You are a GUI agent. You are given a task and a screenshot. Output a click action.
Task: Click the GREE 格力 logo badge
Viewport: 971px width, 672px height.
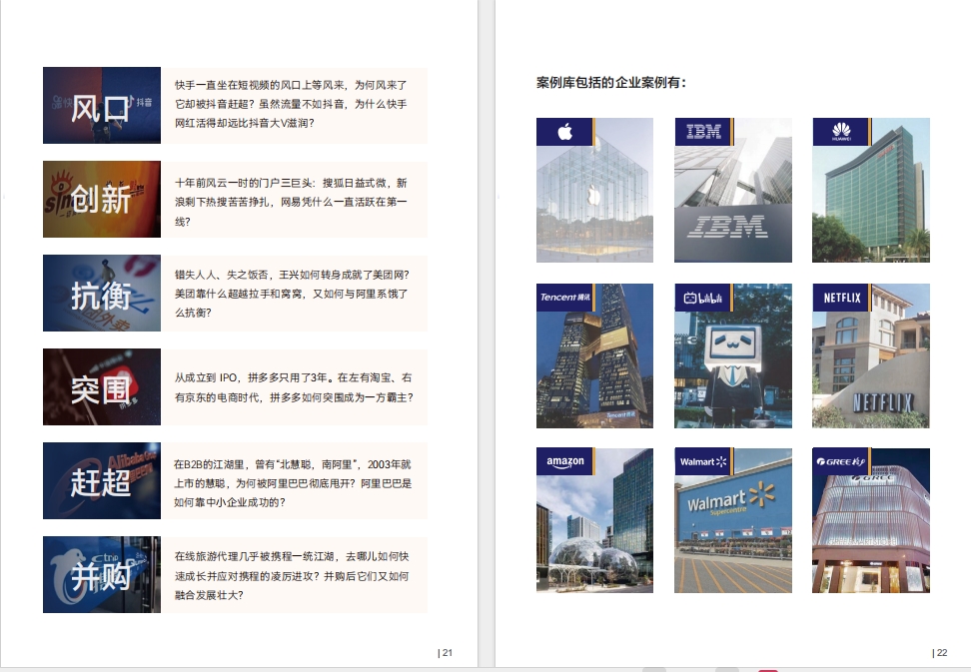pyautogui.click(x=841, y=462)
